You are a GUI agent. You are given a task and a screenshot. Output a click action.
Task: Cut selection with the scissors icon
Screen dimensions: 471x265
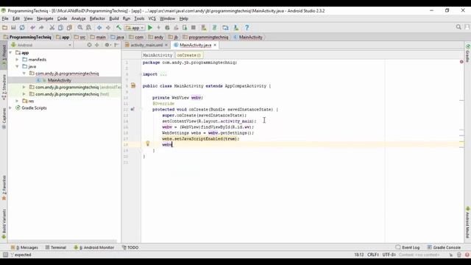[x=52, y=28]
